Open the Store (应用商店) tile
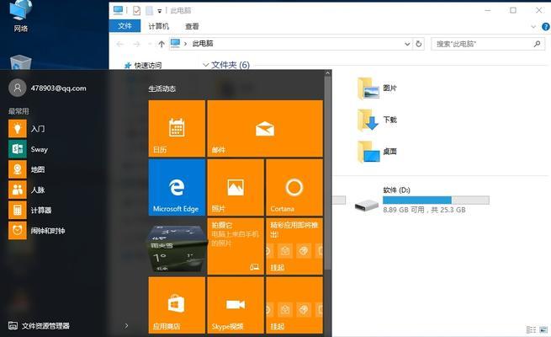Image resolution: width=551 pixels, height=337 pixels. coord(177,305)
